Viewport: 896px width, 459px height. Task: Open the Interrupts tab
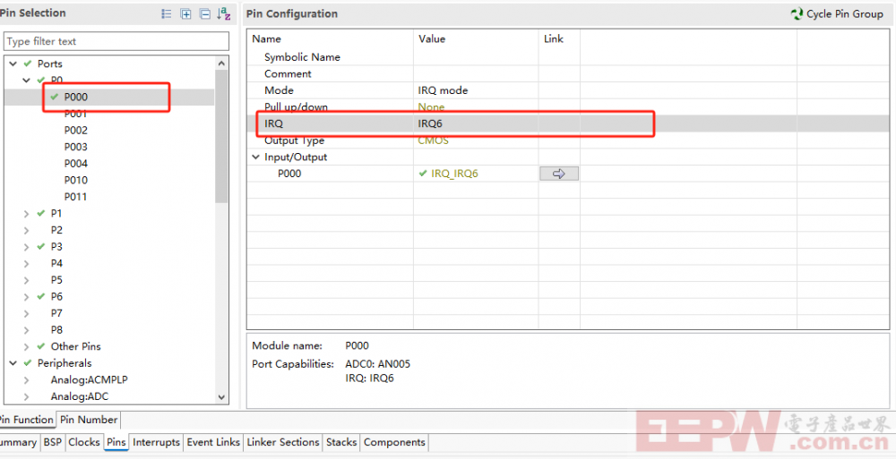point(156,442)
